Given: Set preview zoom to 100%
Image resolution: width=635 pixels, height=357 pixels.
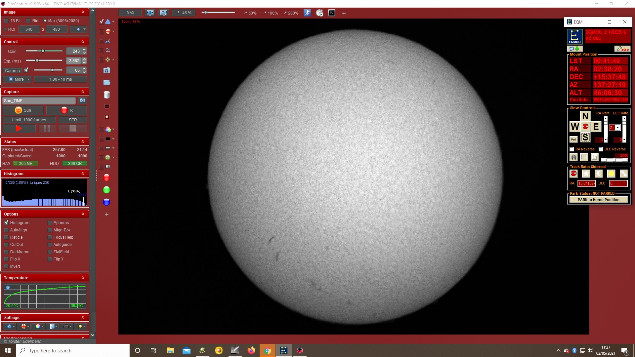Looking at the screenshot, I should (x=270, y=13).
